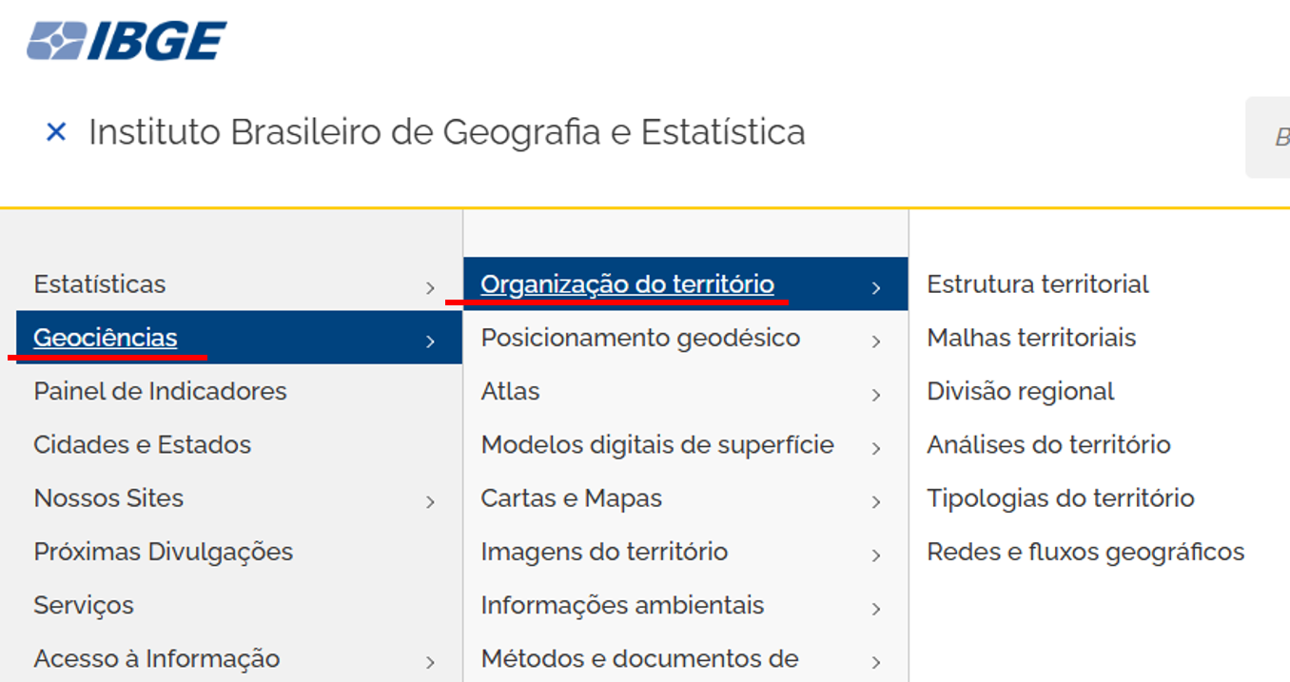Expand the Atlas submenu arrow
Viewport: 1290px width, 682px height.
pyautogui.click(x=876, y=394)
